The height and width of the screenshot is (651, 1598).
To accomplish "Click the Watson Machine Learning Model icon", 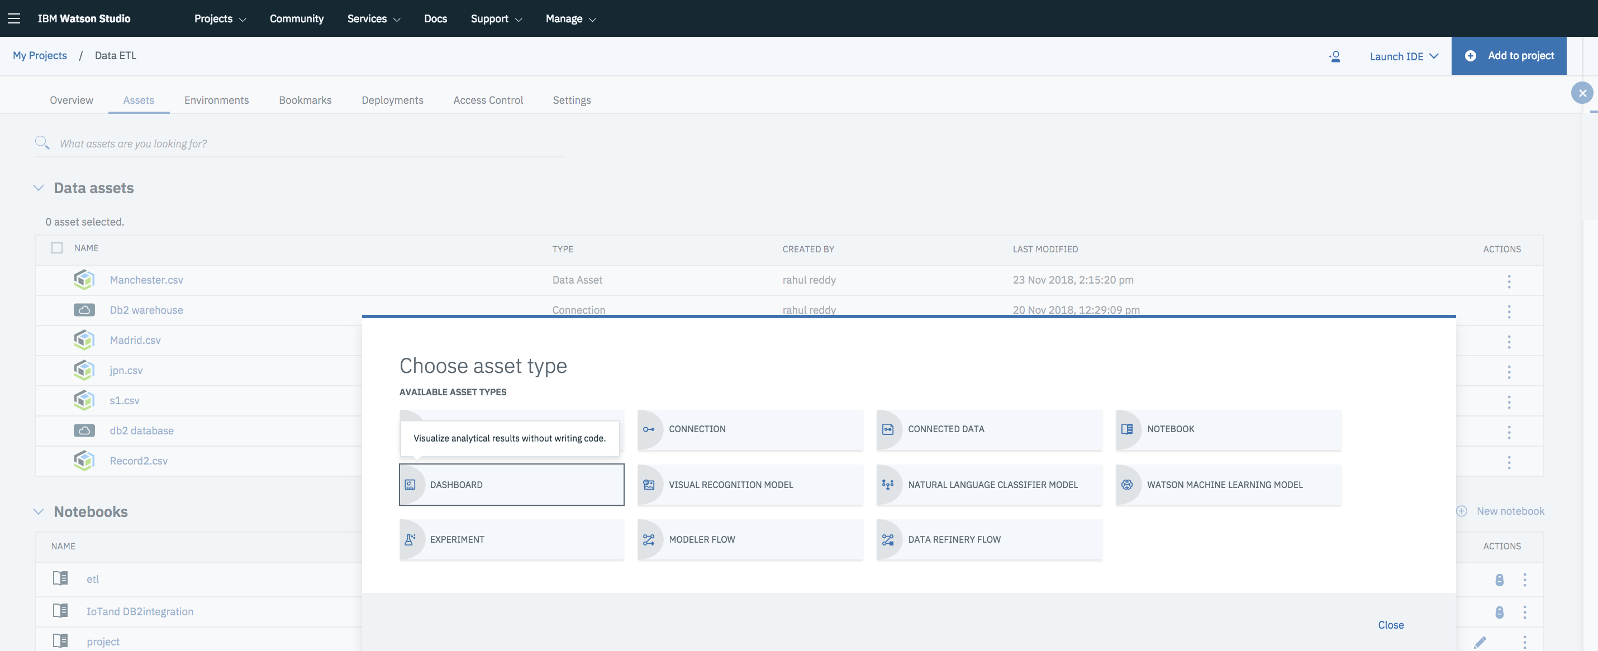I will [1126, 485].
